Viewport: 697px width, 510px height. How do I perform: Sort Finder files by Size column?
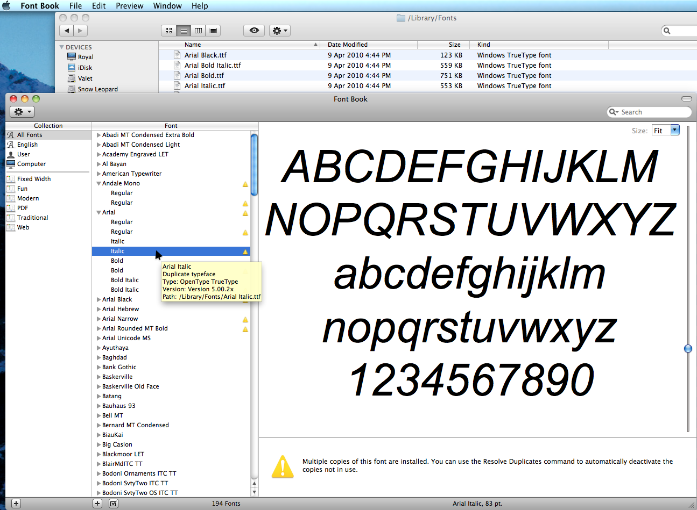(443, 45)
